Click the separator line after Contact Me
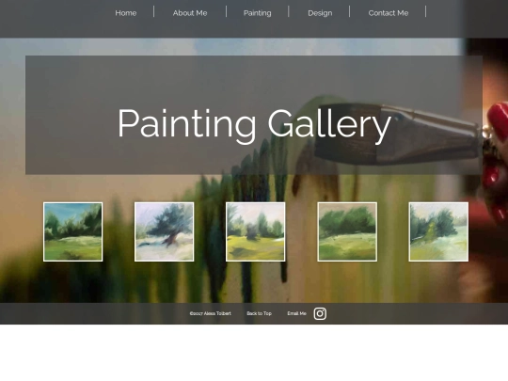The width and height of the screenshot is (508, 381). [426, 11]
